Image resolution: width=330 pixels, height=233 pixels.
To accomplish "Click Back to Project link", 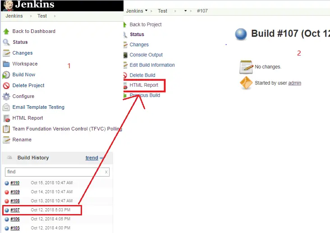I will point(146,24).
